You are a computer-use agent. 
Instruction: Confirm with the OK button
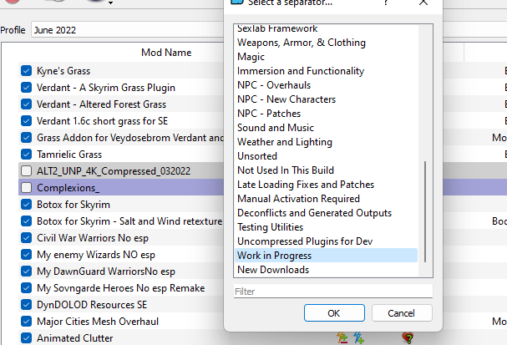point(334,313)
